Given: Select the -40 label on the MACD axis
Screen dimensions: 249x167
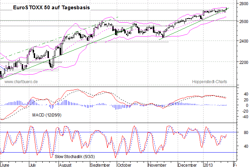Looking at the screenshot, I should [x=245, y=117].
